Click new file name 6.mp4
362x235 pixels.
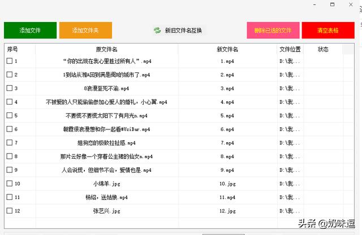point(227,129)
